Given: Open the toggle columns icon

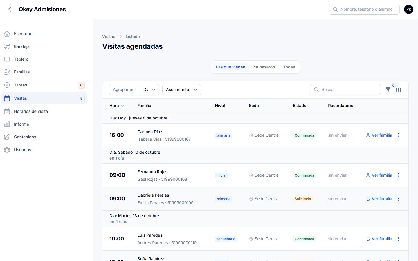Looking at the screenshot, I should (399, 90).
